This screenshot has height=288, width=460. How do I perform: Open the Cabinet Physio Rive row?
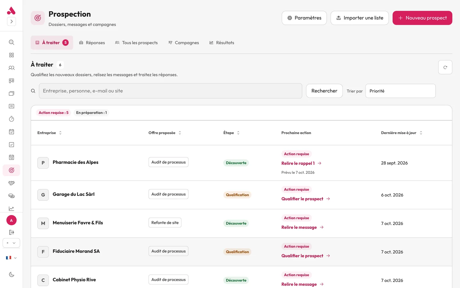241,277
